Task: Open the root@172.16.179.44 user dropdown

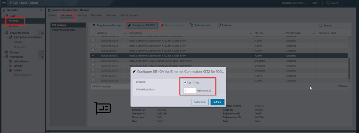Action: point(294,3)
